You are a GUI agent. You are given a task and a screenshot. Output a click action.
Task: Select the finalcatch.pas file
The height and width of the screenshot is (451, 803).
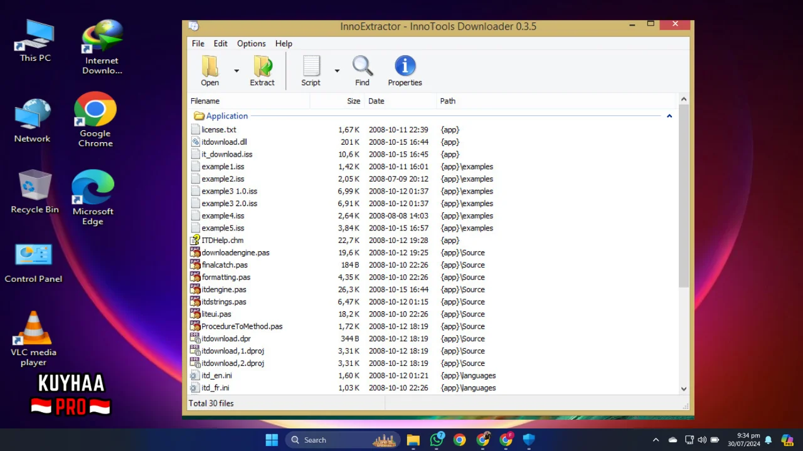coord(225,265)
